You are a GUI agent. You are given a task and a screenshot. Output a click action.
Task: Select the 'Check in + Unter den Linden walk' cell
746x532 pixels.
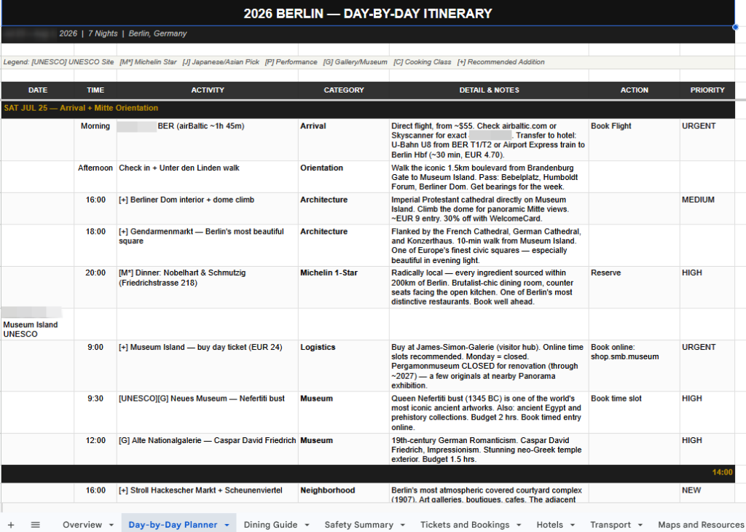208,176
